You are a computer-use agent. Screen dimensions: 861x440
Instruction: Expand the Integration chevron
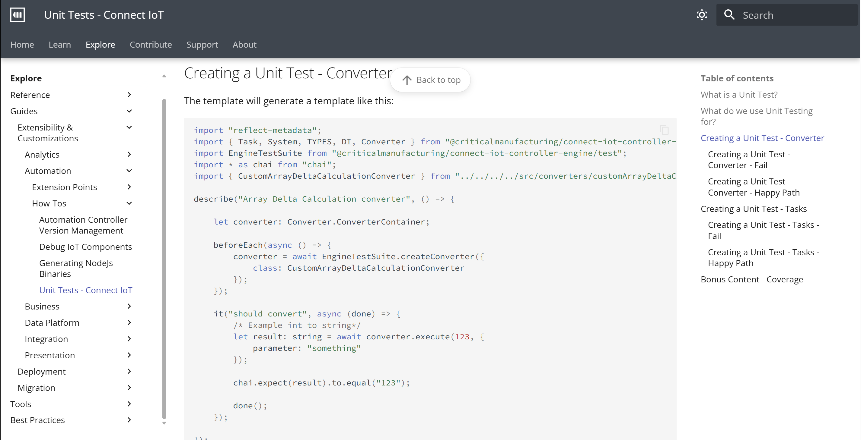pos(129,339)
